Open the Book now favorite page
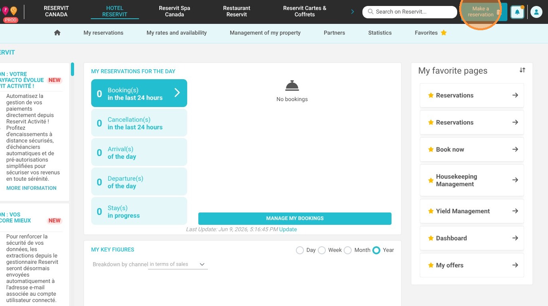This screenshot has height=306, width=548. tap(472, 150)
